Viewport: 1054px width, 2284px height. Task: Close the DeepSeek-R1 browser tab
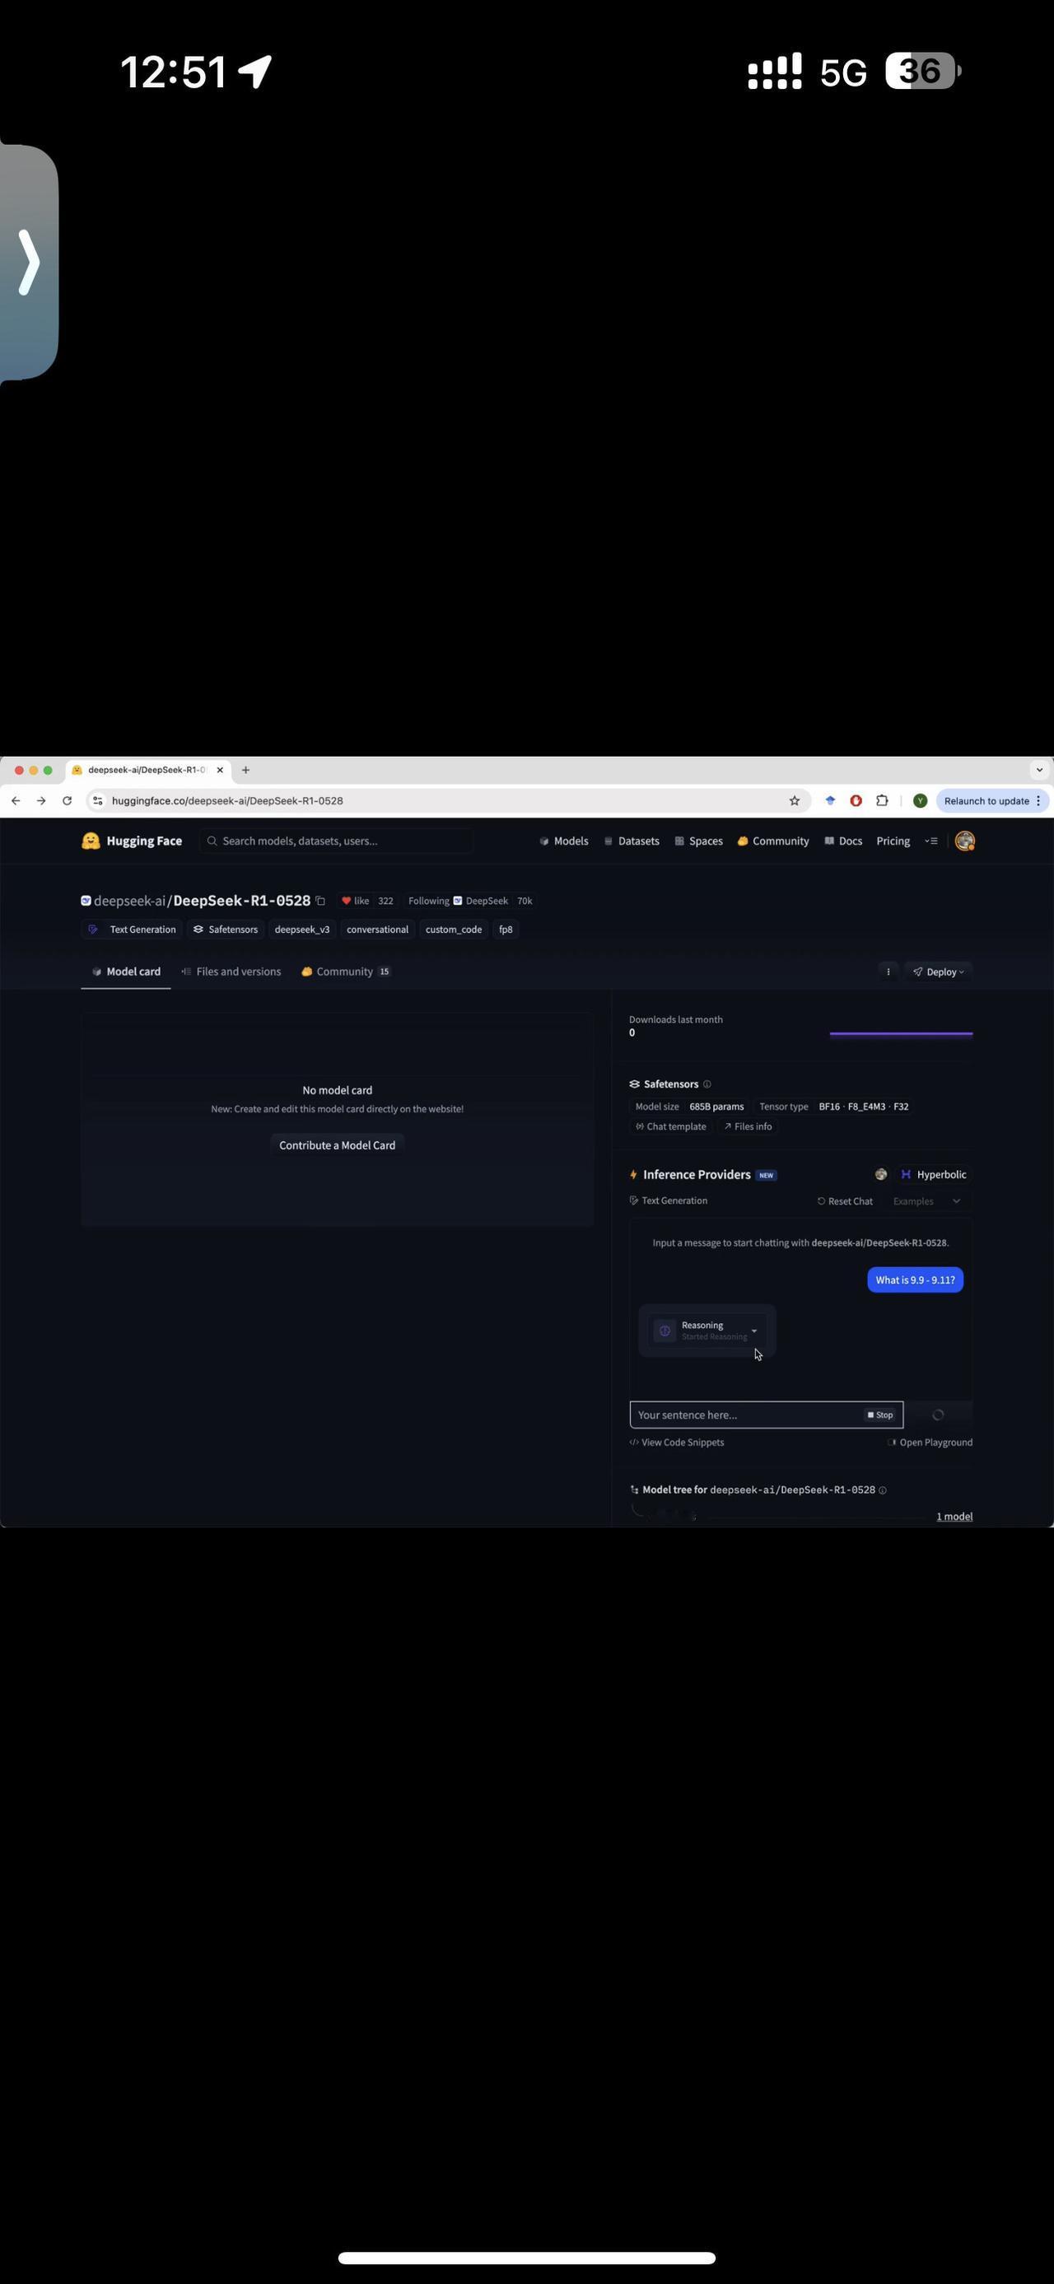pos(220,771)
